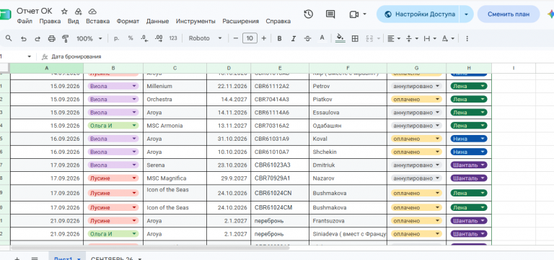Click the print icon in toolbar

(x=52, y=38)
